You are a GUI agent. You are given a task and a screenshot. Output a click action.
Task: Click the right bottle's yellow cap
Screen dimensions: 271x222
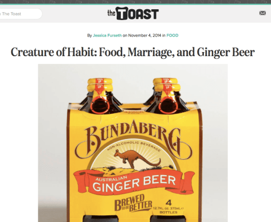(166, 84)
